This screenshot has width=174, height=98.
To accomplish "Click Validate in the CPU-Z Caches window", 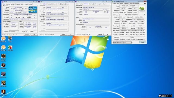I will 63,35.
